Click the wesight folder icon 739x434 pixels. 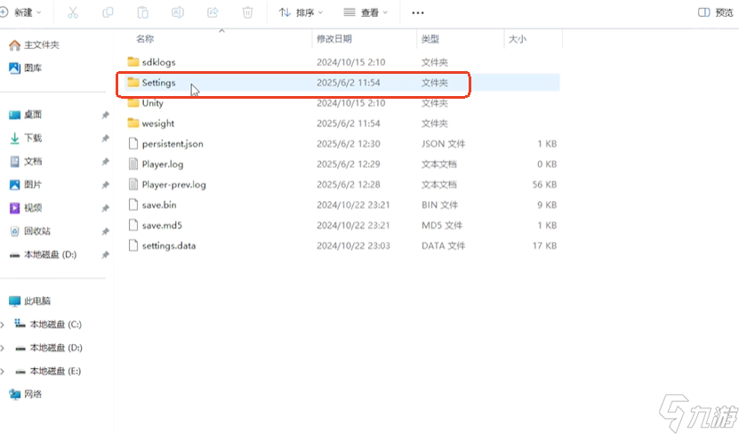pyautogui.click(x=133, y=123)
